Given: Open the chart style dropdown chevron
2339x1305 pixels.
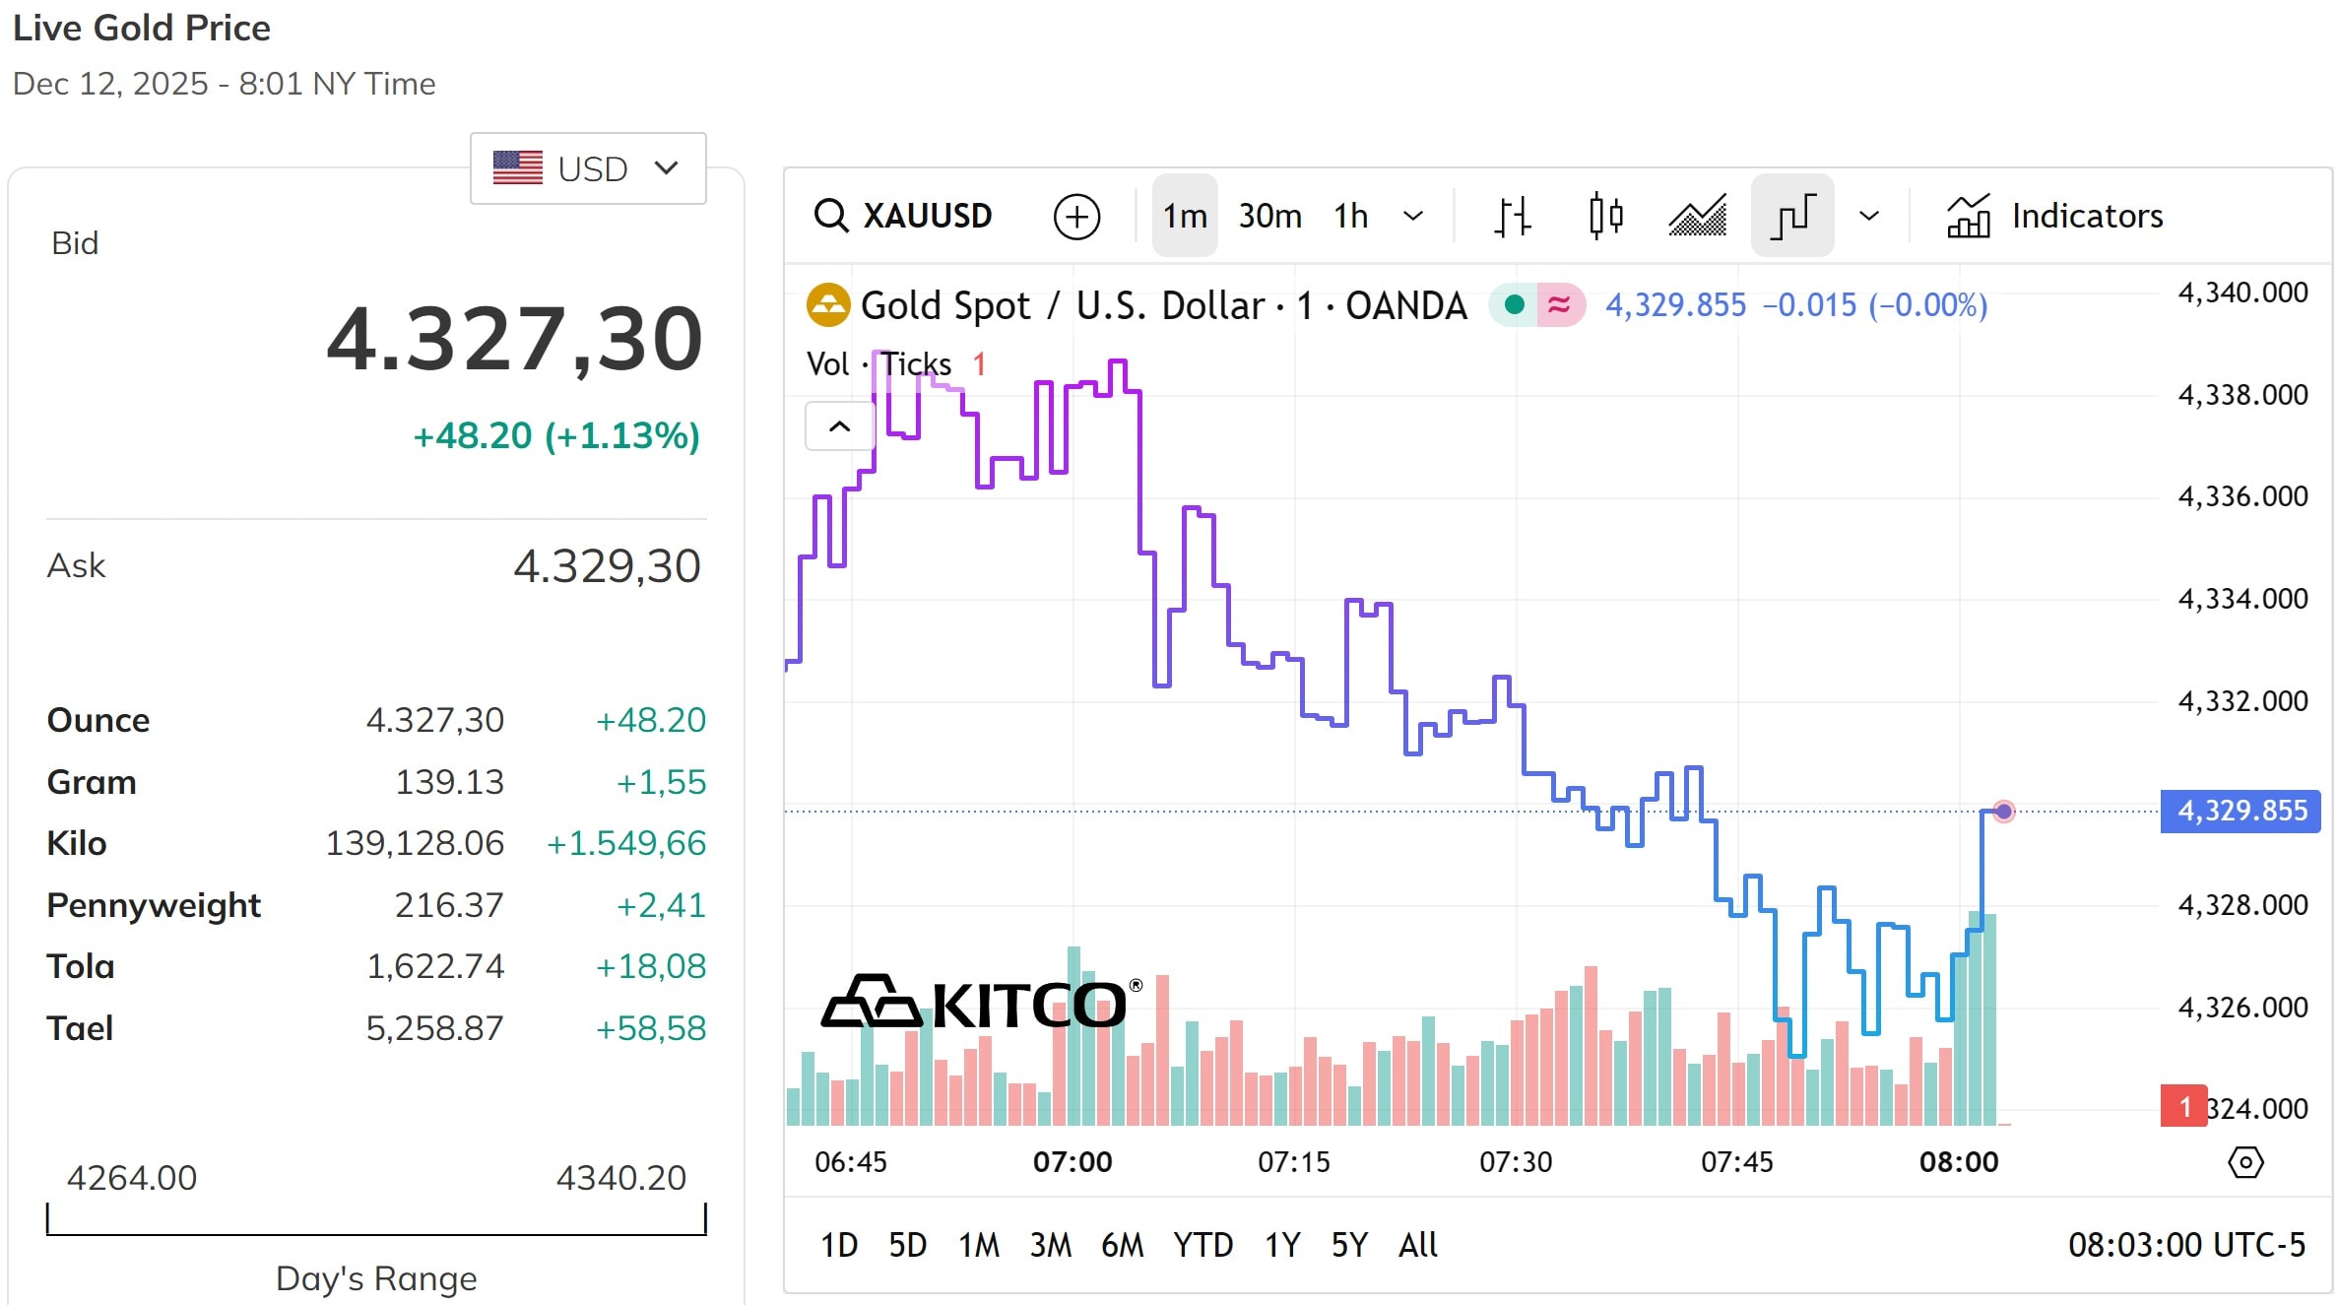Looking at the screenshot, I should pos(1868,215).
